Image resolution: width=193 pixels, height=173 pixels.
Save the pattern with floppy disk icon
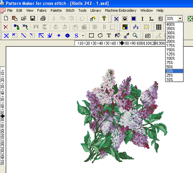(32, 19)
